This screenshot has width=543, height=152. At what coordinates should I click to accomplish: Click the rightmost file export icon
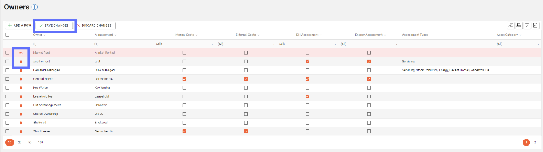(x=535, y=26)
